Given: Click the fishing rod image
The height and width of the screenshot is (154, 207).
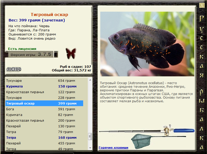Looking at the screenshot, I should pyautogui.click(x=147, y=130).
